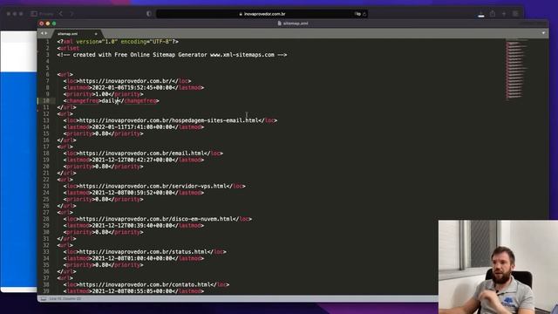Click lastmod 2021-12-08T00:59:52+00:00 line
This screenshot has width=558, height=314.
133,193
